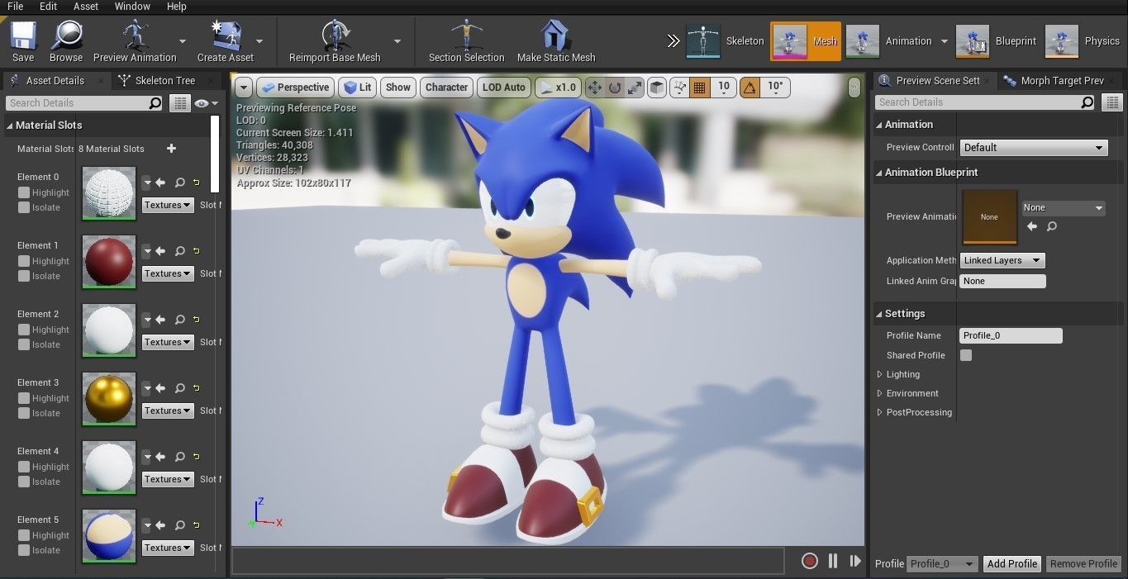The image size is (1128, 579).
Task: Toggle Isolate for Element 2
Action: 24,344
